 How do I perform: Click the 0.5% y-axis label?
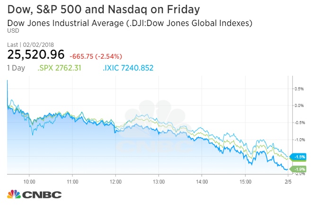tap(299, 89)
